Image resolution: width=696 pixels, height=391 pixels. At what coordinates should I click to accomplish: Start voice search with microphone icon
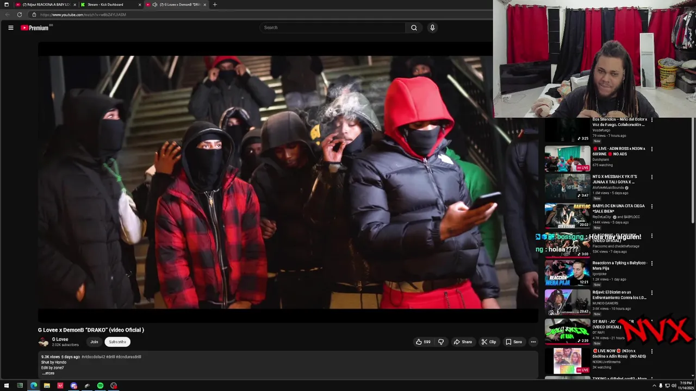(432, 28)
